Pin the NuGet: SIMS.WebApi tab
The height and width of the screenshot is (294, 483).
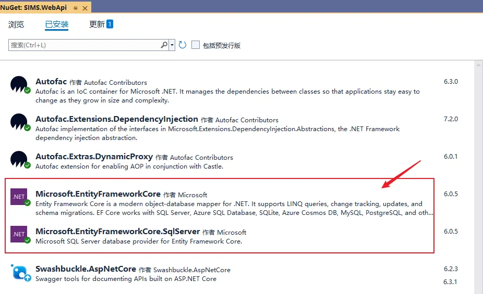[75, 8]
